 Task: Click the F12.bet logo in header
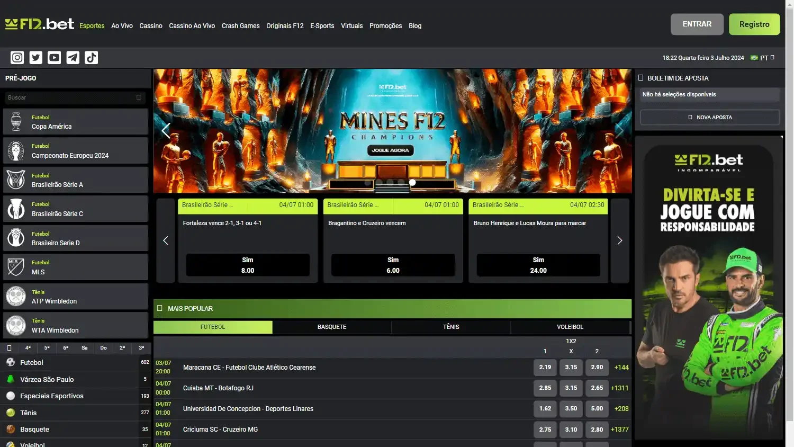pyautogui.click(x=40, y=24)
